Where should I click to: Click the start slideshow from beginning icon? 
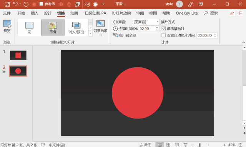(x=87, y=4)
